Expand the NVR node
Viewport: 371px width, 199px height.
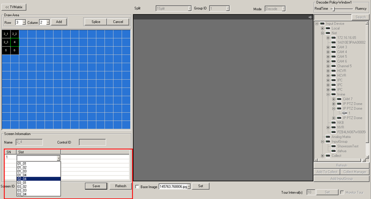[x=328, y=128]
